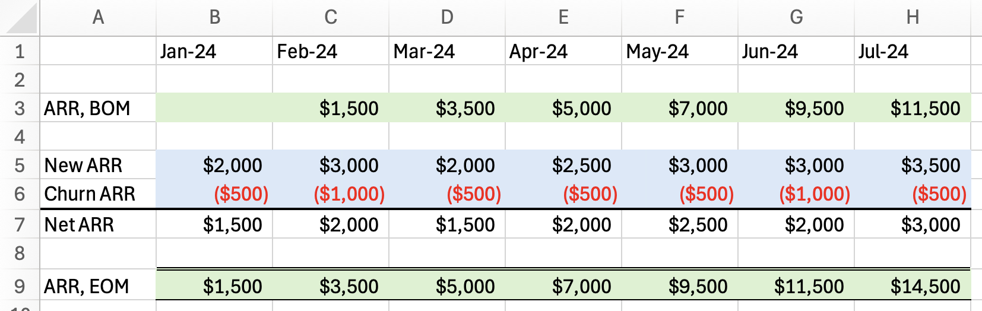Select the May-24 date cell

point(680,52)
